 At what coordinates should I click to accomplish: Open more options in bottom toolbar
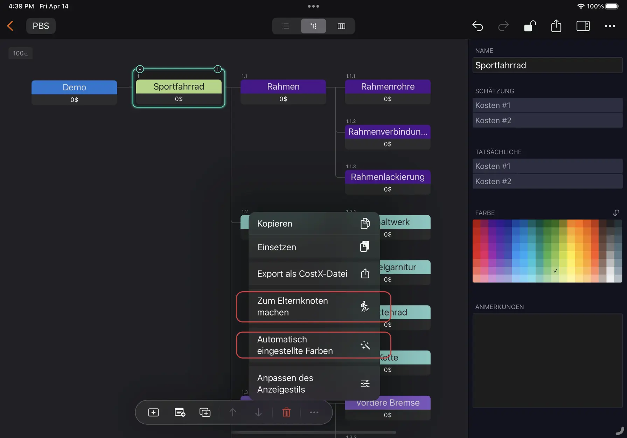click(x=314, y=412)
